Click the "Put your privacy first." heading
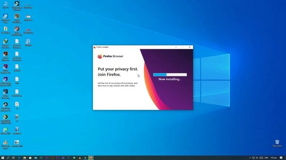 [x=118, y=69]
